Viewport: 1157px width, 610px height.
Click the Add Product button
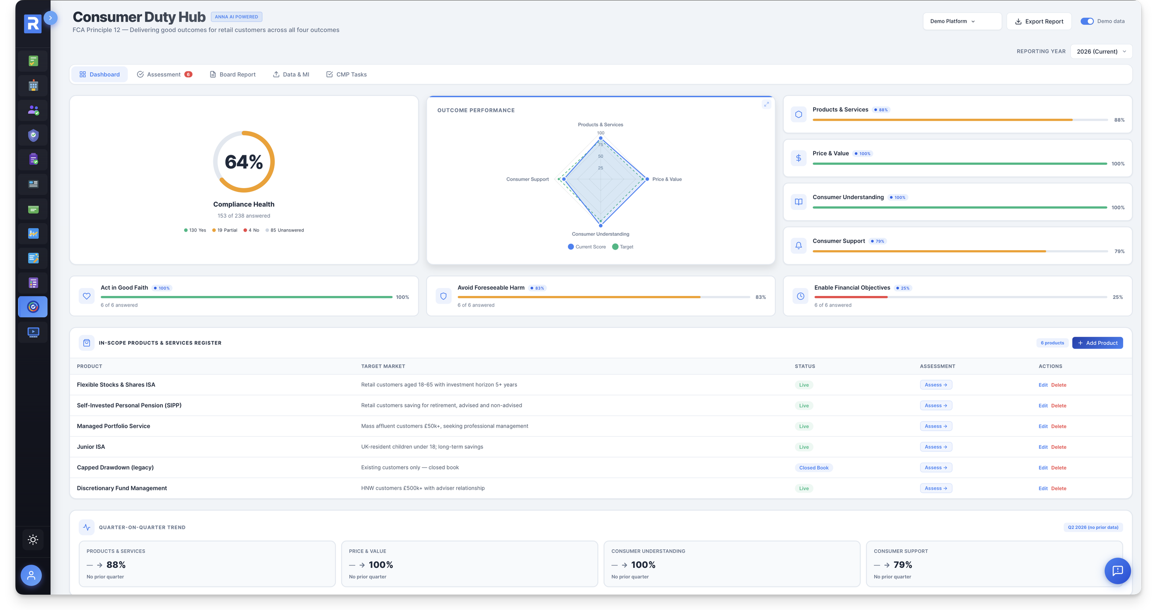tap(1097, 343)
